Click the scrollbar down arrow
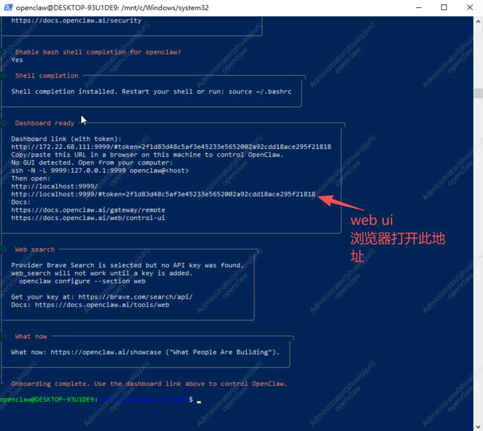This screenshot has height=431, width=483. [478, 427]
